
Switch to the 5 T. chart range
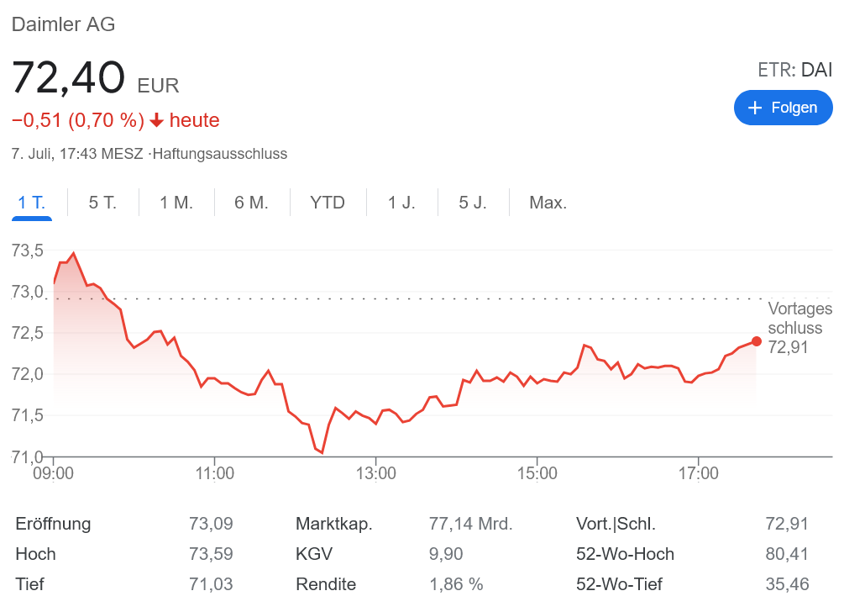[x=102, y=203]
